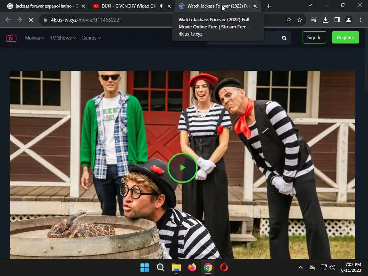Close the Watch Jackass Forever tab
This screenshot has width=368, height=276.
point(255,6)
